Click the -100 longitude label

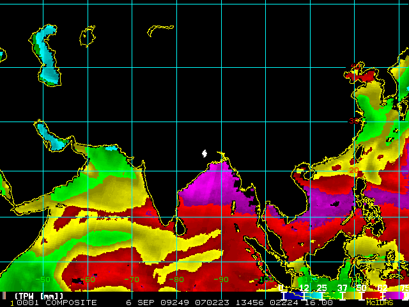(x=264, y=279)
